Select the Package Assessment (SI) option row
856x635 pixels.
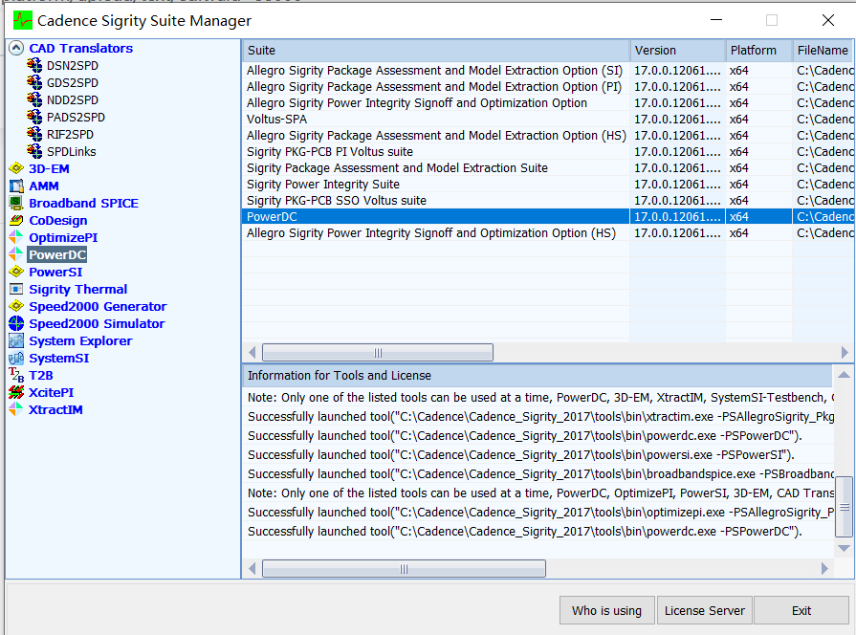tap(549, 71)
